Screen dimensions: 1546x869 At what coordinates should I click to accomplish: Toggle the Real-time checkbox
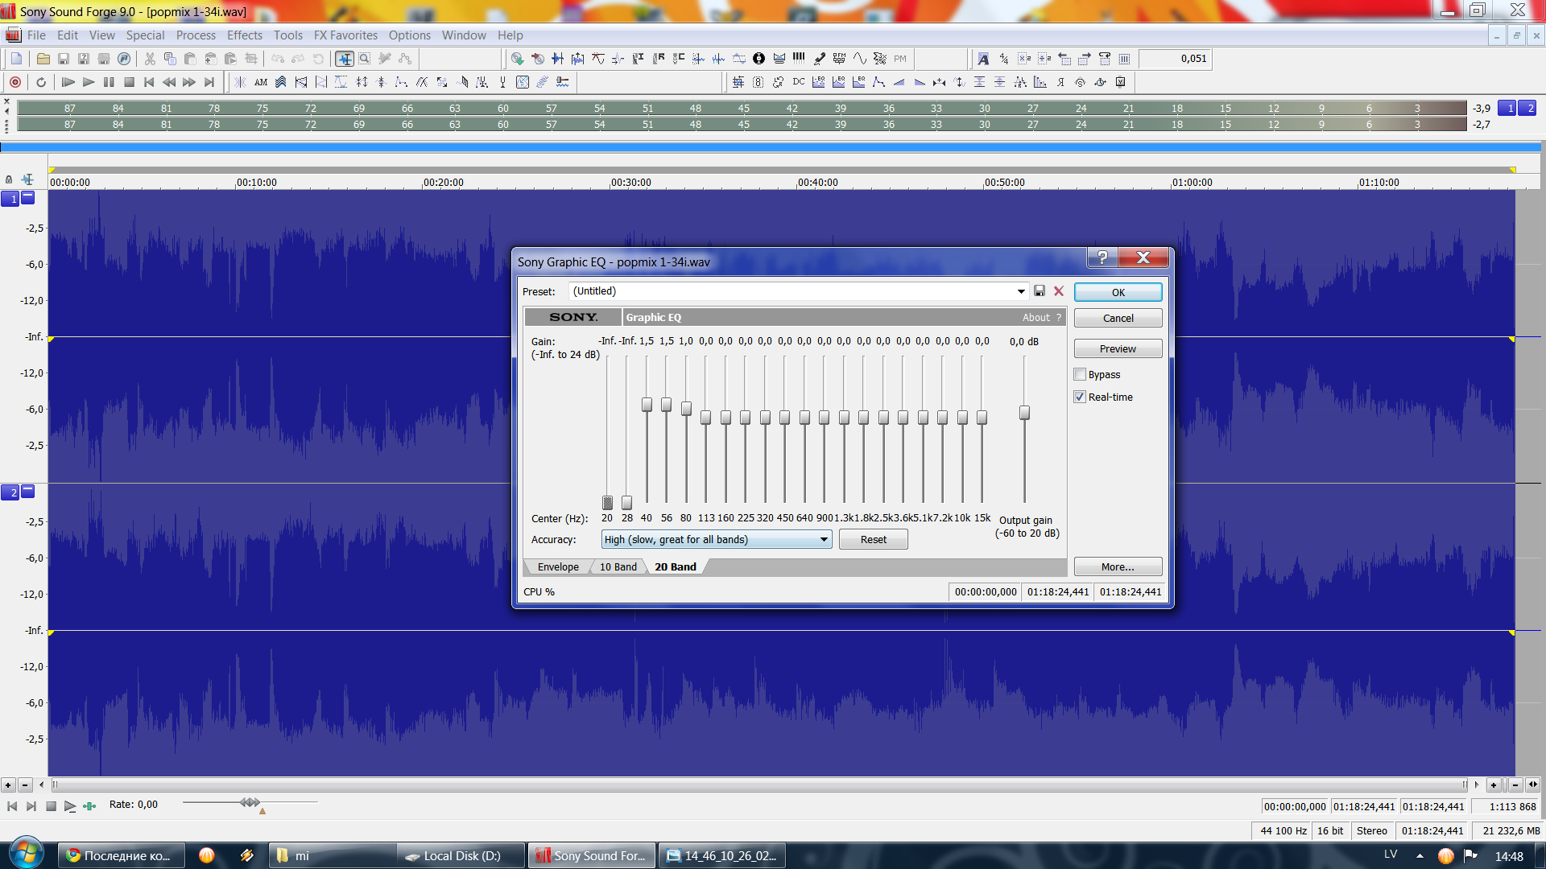[1080, 397]
